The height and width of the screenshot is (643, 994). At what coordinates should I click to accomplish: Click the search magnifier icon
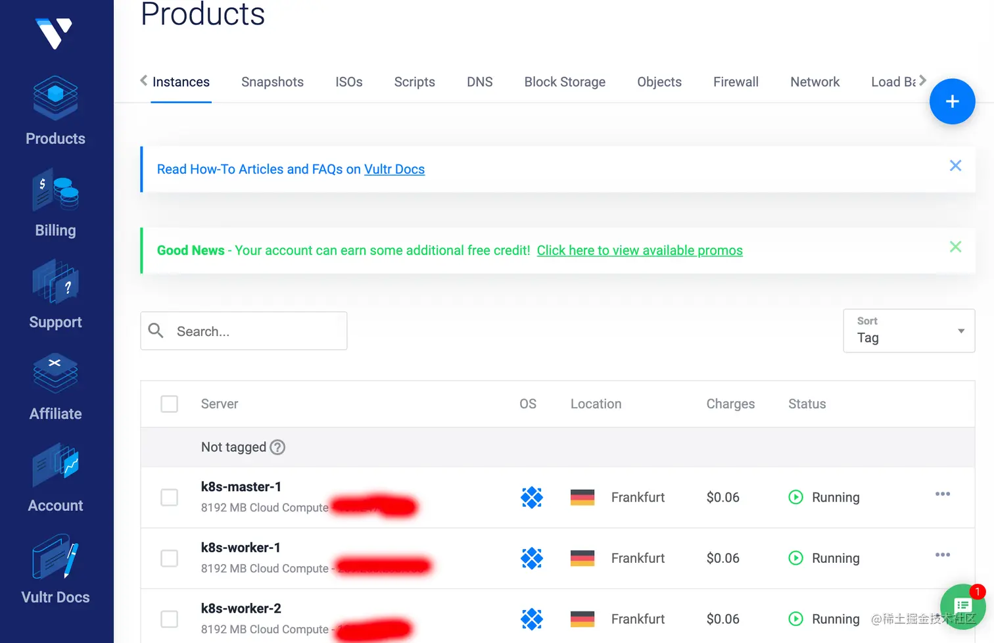[156, 330]
